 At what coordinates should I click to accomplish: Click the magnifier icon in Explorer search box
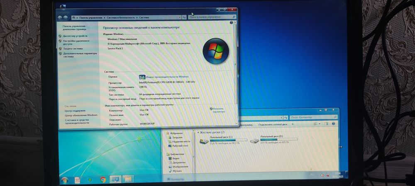335,117
